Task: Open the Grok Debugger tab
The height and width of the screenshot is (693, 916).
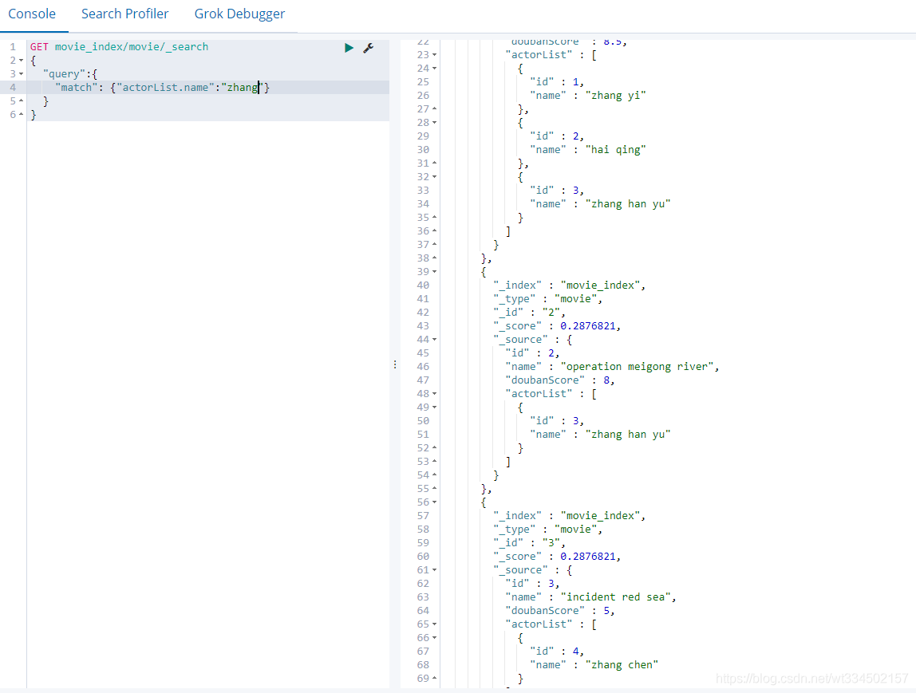Action: (x=239, y=14)
